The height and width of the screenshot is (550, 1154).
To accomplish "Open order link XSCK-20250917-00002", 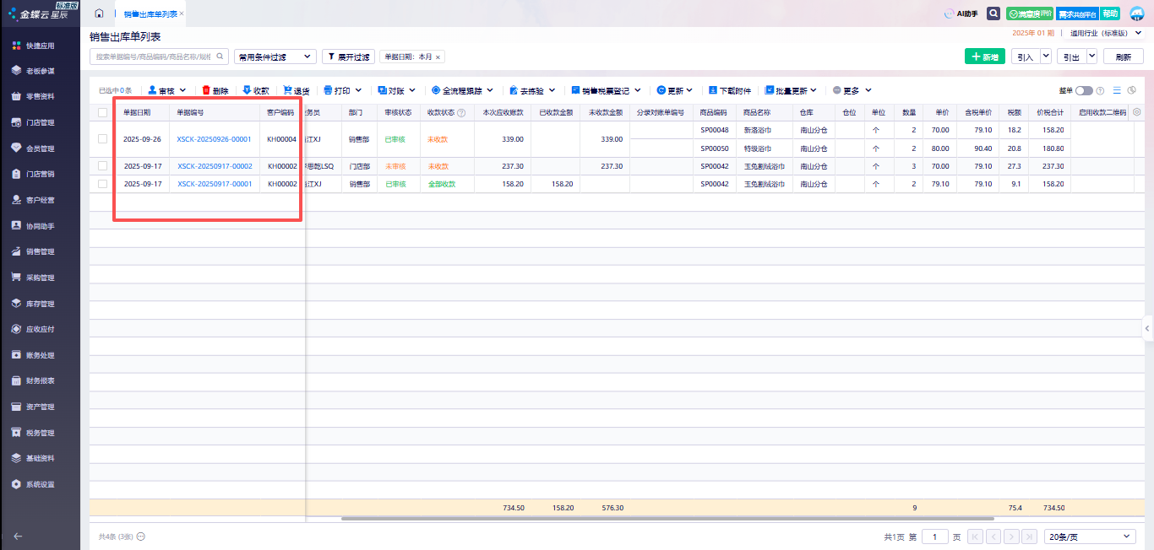I will [x=215, y=166].
